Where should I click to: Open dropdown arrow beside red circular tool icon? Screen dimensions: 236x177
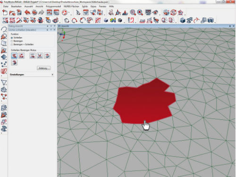pyautogui.click(x=69, y=13)
